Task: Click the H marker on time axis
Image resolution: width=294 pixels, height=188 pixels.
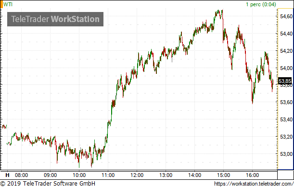Action: tap(7, 176)
